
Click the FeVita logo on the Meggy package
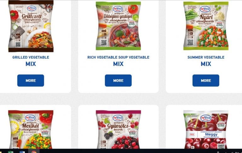205,118
